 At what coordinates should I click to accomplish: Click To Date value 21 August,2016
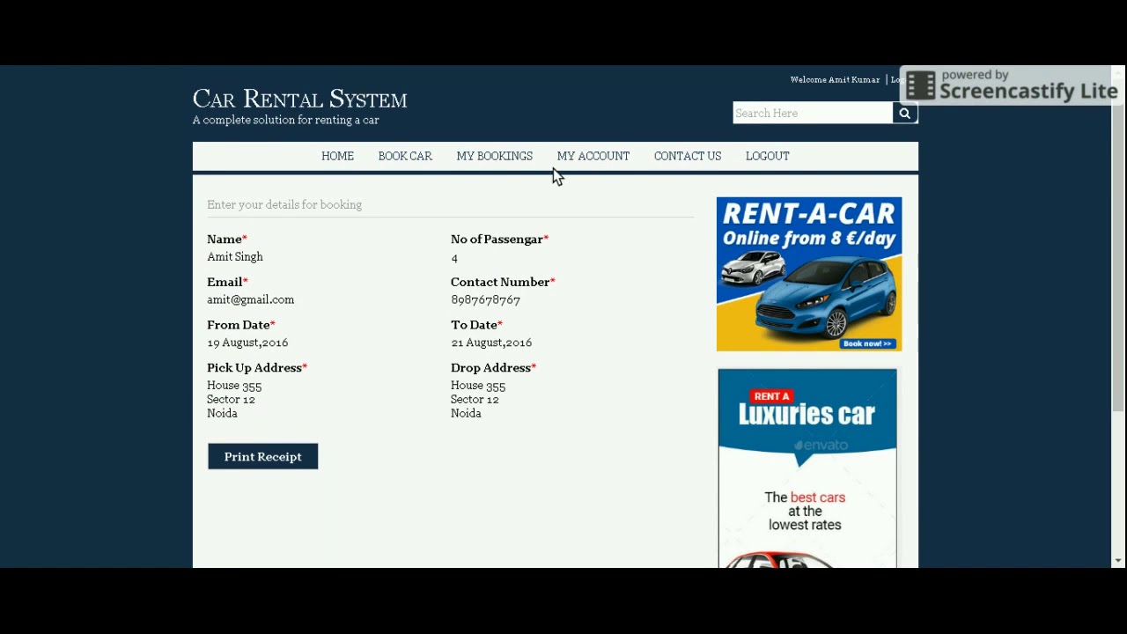pyautogui.click(x=491, y=343)
